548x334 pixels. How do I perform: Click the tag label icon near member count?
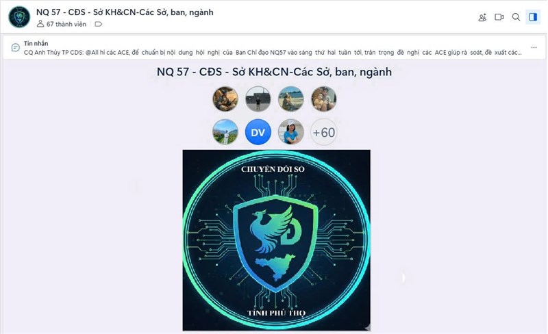tap(99, 24)
